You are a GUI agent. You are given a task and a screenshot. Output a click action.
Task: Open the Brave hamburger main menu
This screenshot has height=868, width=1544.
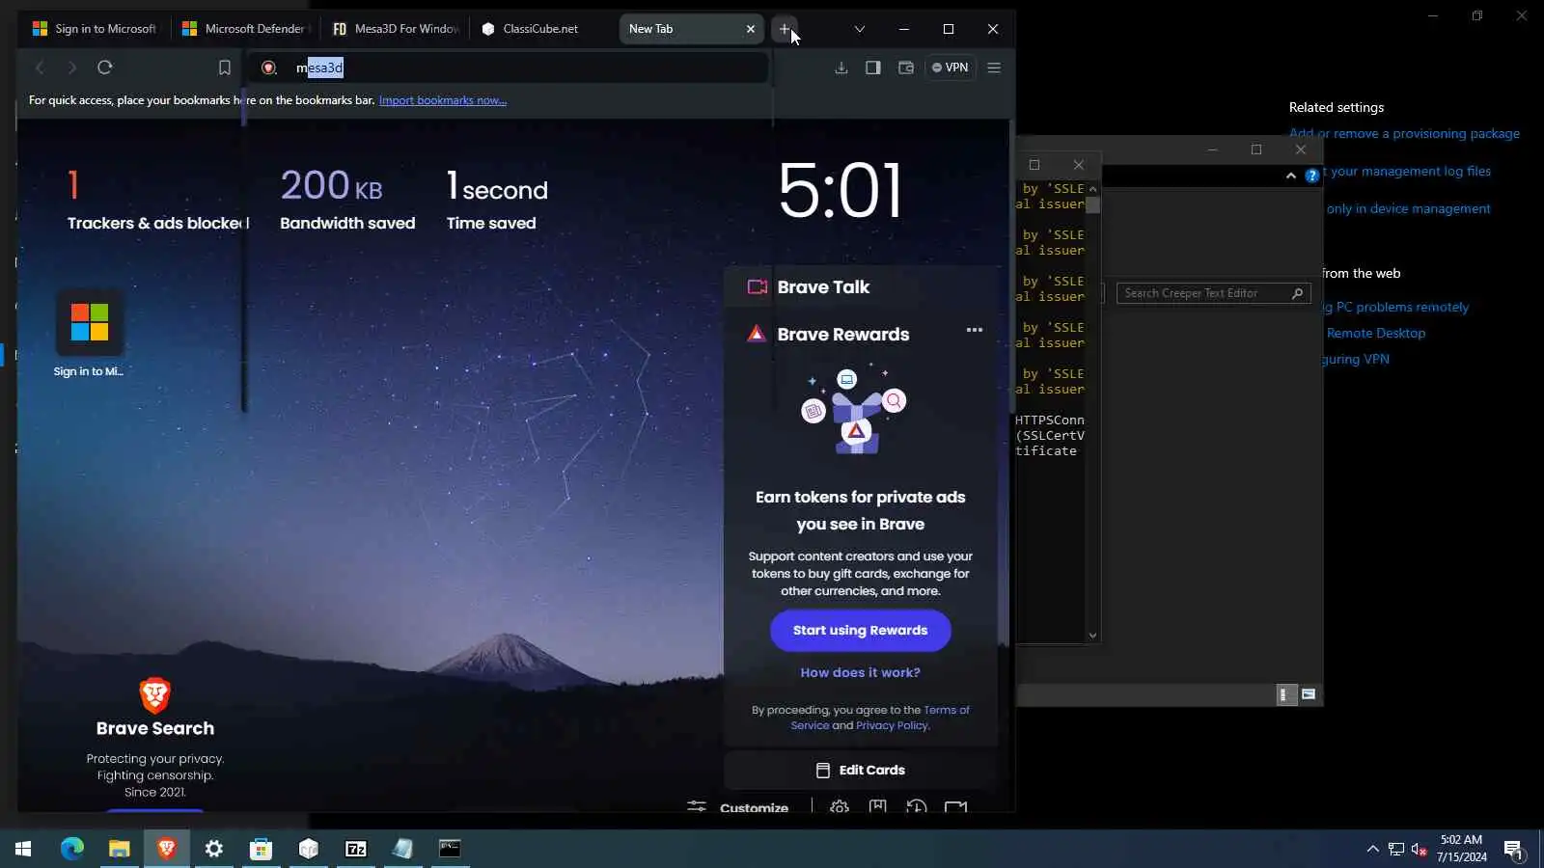tap(994, 68)
